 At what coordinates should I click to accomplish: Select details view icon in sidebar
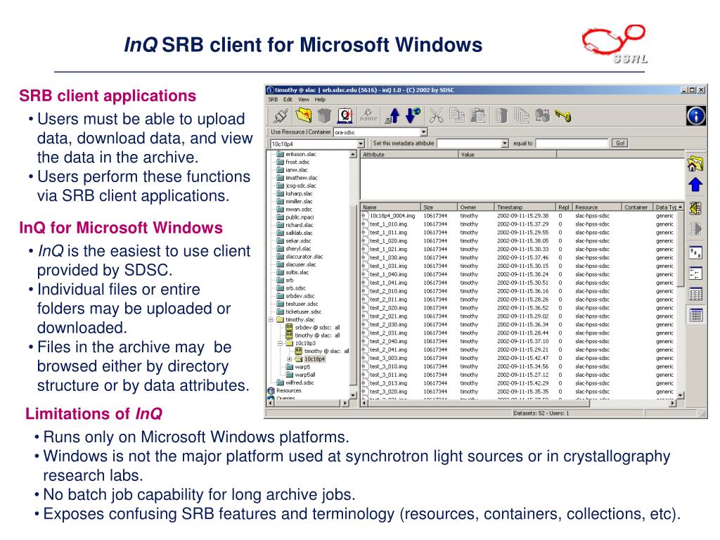click(695, 314)
